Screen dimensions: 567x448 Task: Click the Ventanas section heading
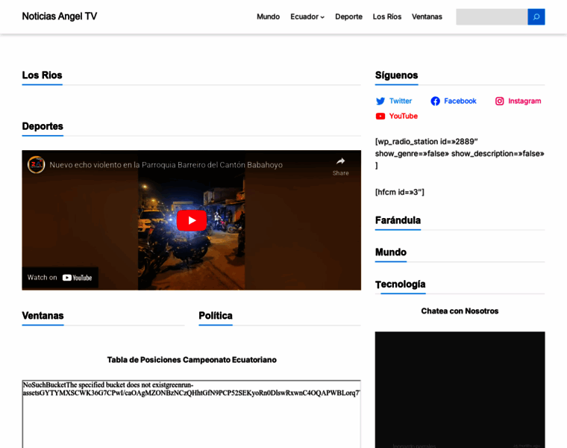43,316
